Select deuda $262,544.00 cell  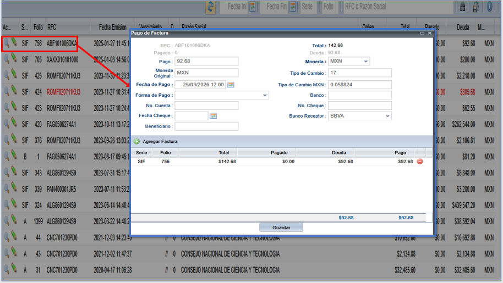coord(463,124)
